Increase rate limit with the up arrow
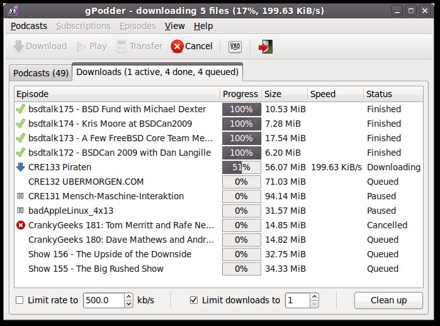Screen dimensions: 440x326 [x=128, y=297]
